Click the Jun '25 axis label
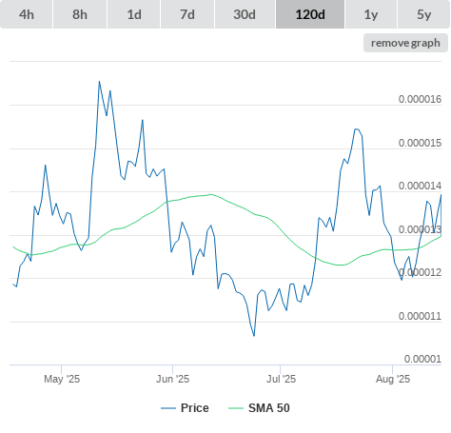This screenshot has height=433, width=451. (173, 379)
